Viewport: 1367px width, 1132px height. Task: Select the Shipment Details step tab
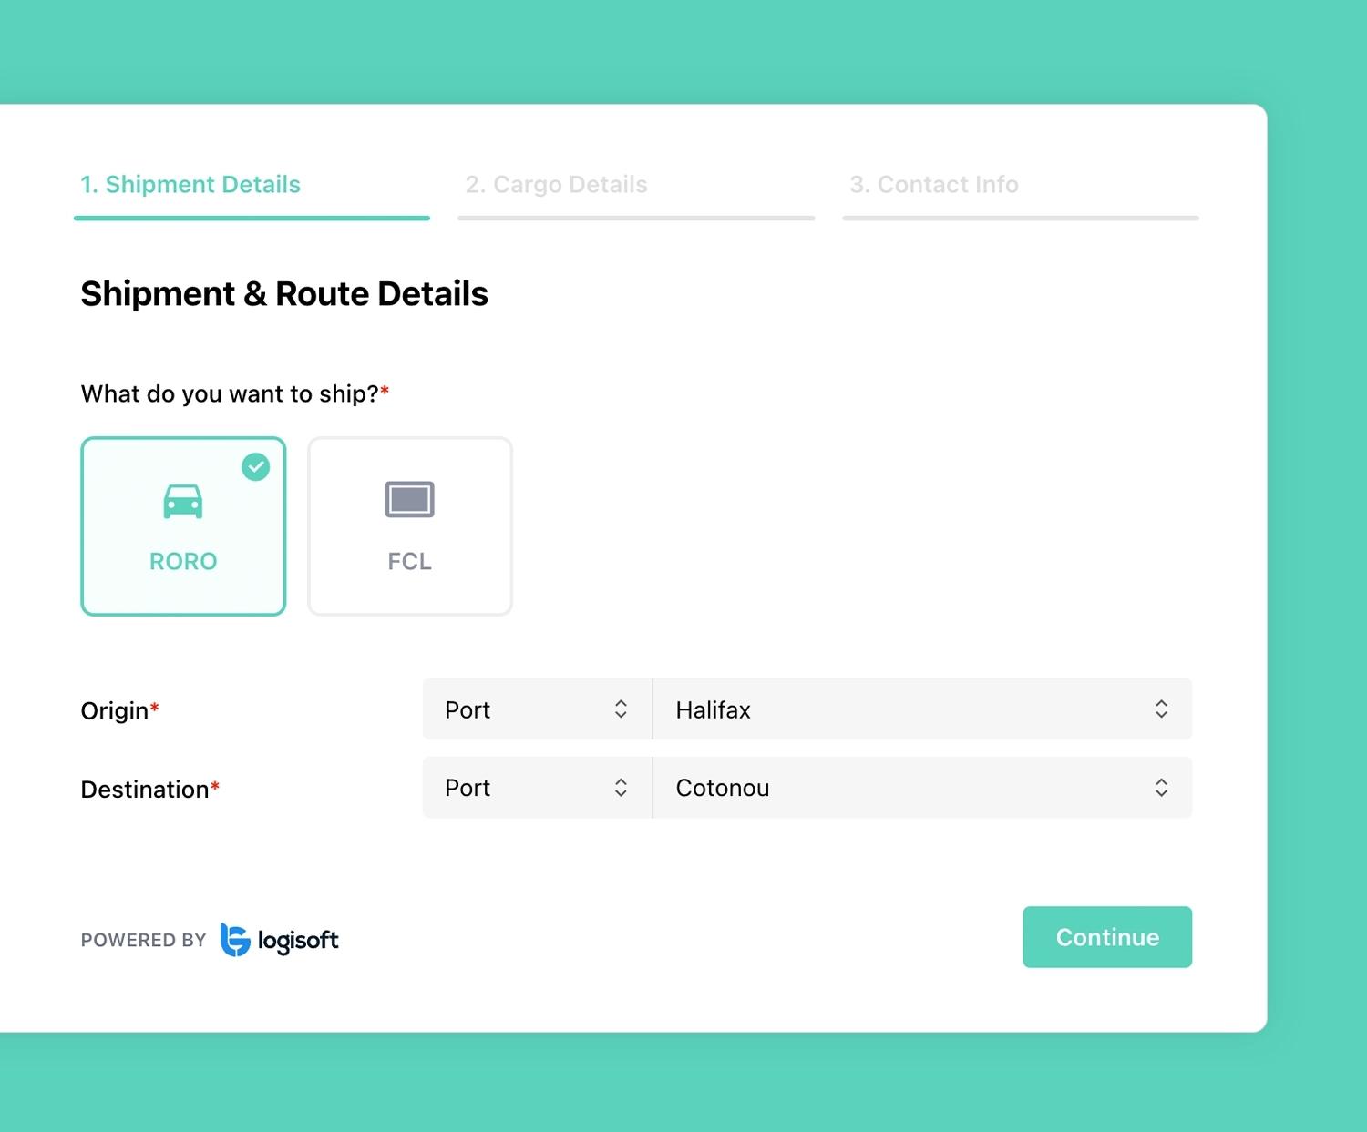(x=190, y=185)
